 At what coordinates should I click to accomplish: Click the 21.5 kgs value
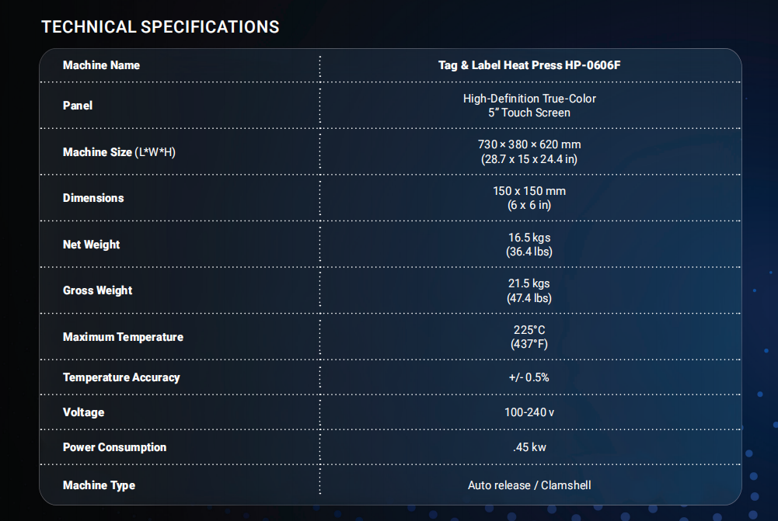529,283
